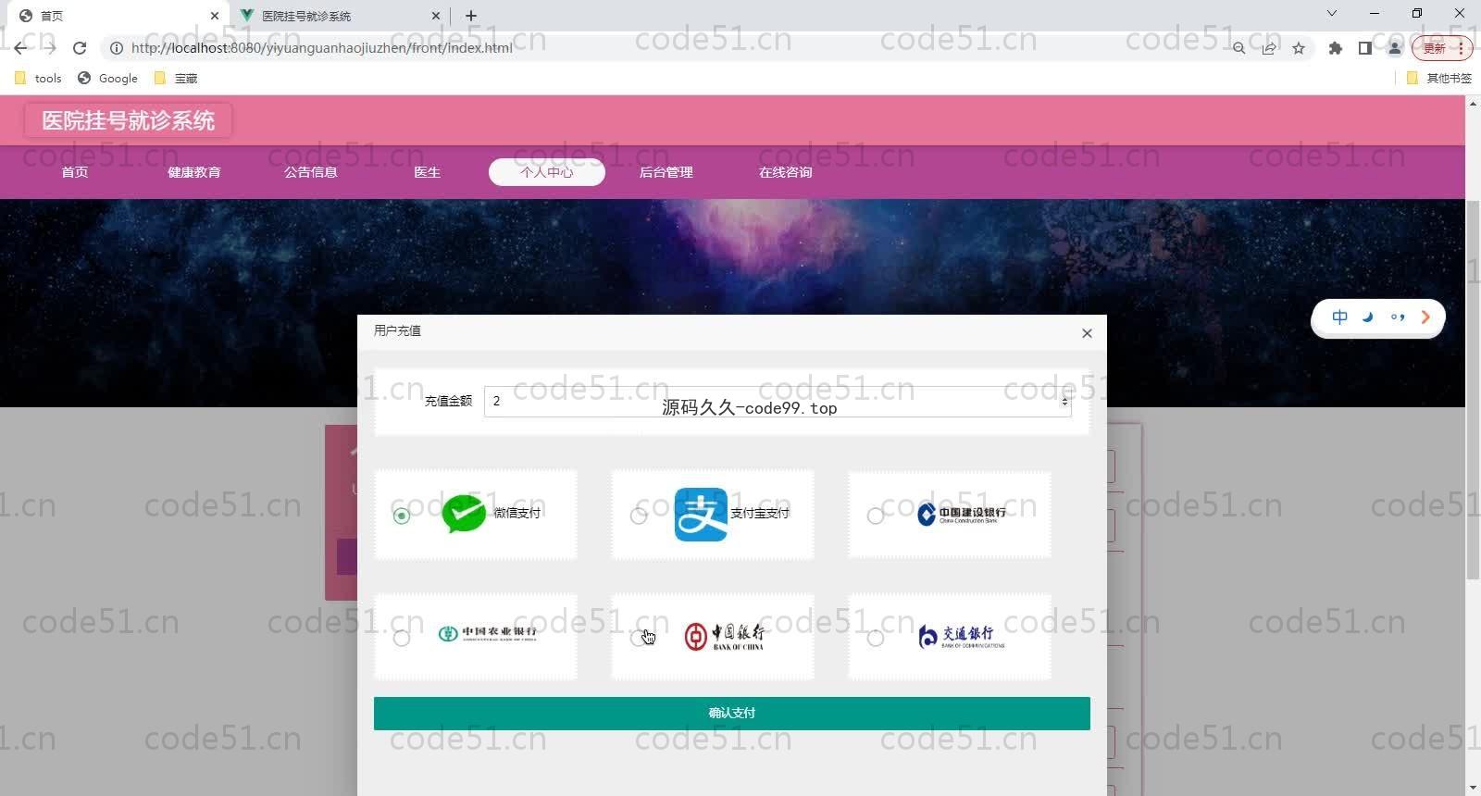Open the Google bookmark
This screenshot has height=796, width=1481.
pyautogui.click(x=108, y=79)
